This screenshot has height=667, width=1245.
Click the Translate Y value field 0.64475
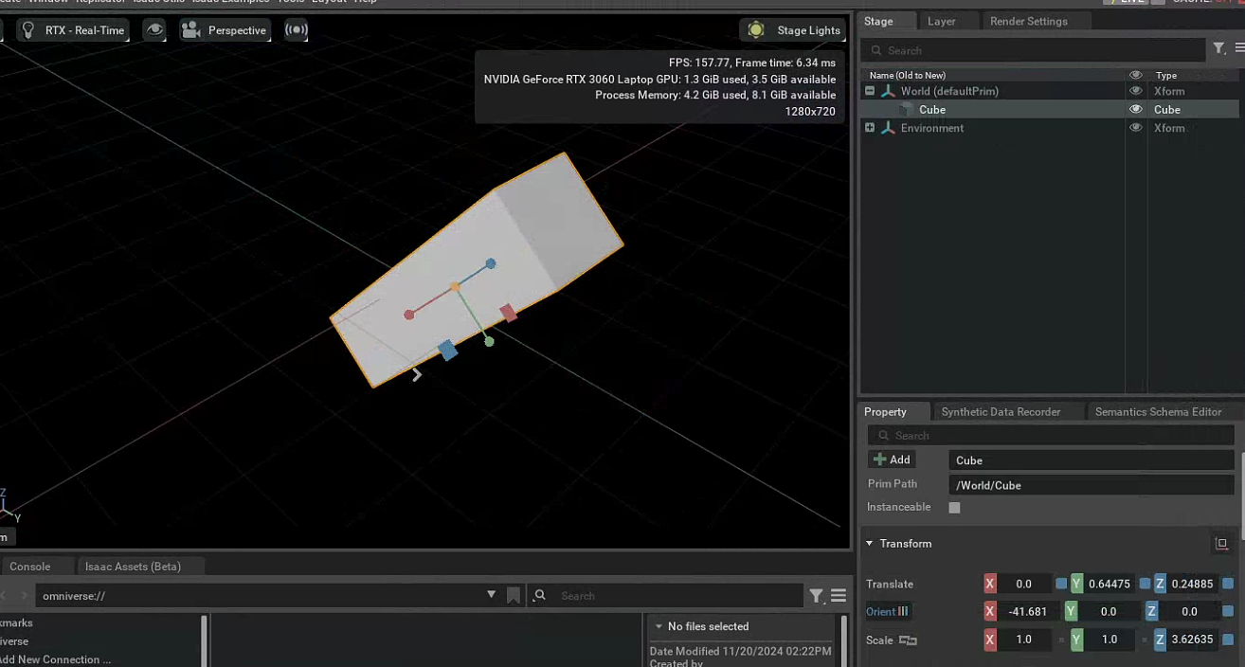point(1110,584)
